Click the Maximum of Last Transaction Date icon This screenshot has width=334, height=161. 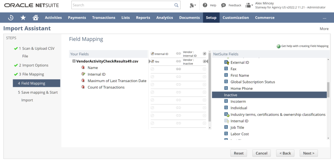[83, 81]
